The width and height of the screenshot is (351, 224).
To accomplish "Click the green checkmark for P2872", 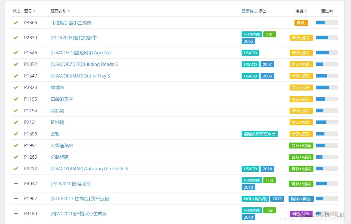I will pyautogui.click(x=16, y=64).
